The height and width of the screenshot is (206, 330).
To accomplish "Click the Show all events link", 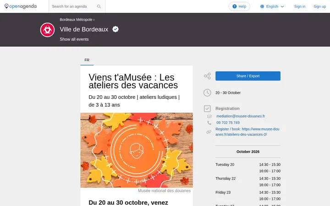I will point(74,39).
